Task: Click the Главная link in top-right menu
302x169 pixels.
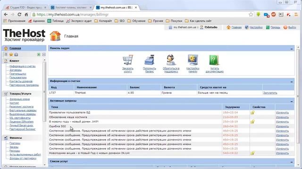Action: (x=236, y=27)
